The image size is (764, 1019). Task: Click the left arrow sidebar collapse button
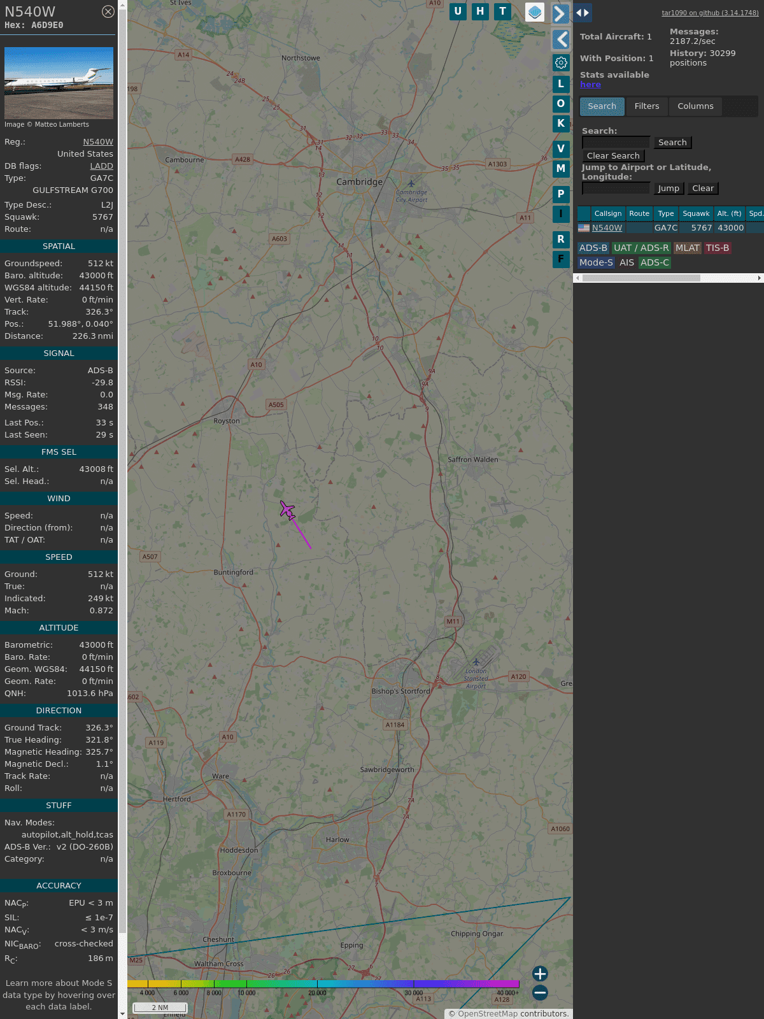(561, 39)
